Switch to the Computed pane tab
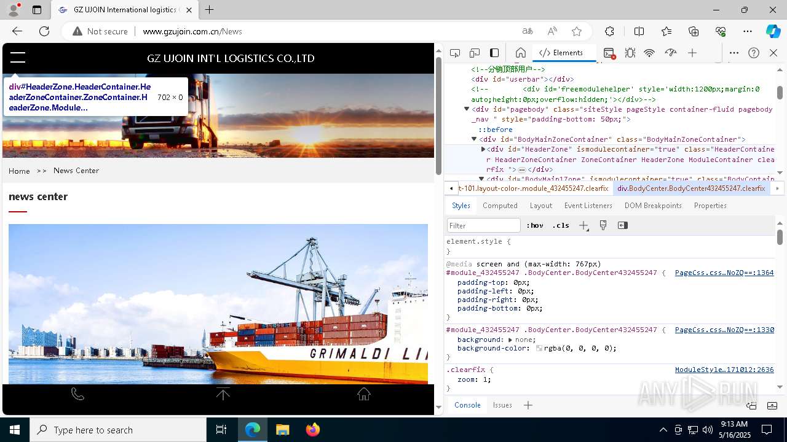Image resolution: width=787 pixels, height=442 pixels. 500,206
